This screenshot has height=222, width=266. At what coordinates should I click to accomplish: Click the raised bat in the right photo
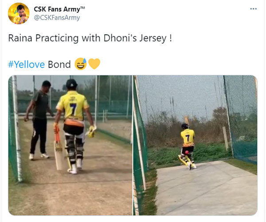(187, 120)
